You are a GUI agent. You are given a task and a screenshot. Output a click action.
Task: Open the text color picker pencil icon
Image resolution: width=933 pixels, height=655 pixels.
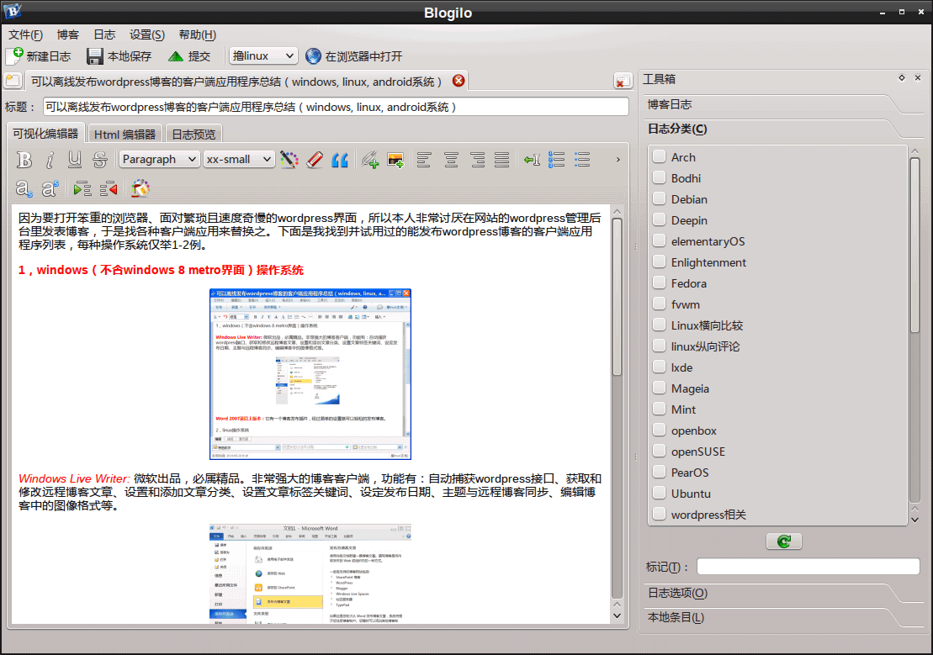point(289,160)
